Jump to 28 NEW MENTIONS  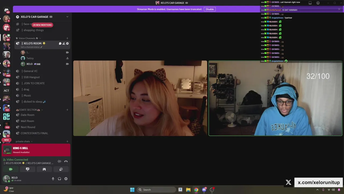[x=42, y=25]
